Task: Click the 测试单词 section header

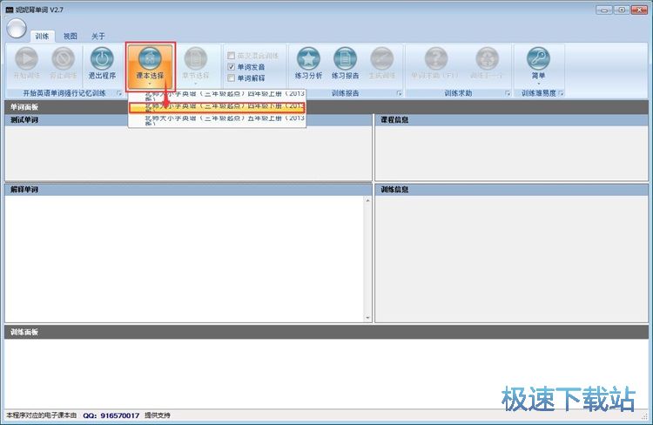Action: (188, 120)
